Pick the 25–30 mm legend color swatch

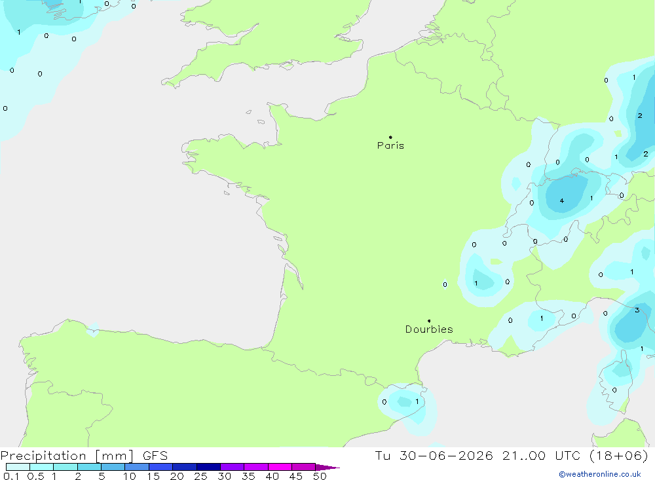pos(208,467)
